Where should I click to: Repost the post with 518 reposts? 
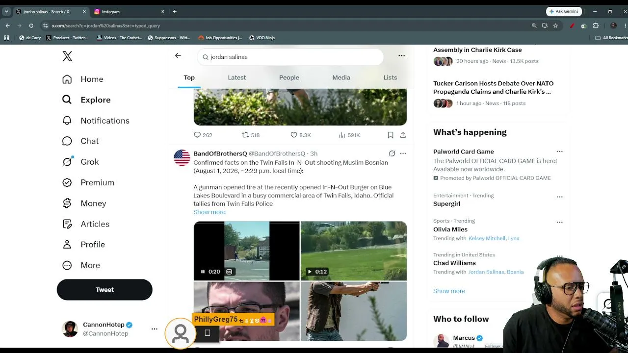[250, 135]
